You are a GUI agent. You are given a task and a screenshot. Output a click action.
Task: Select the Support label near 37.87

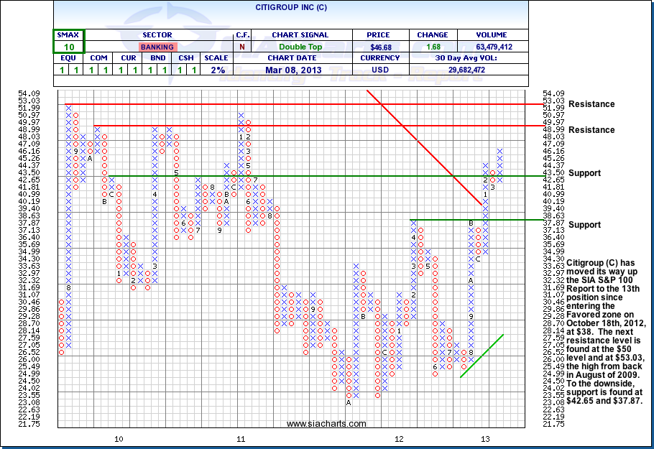[x=584, y=225]
